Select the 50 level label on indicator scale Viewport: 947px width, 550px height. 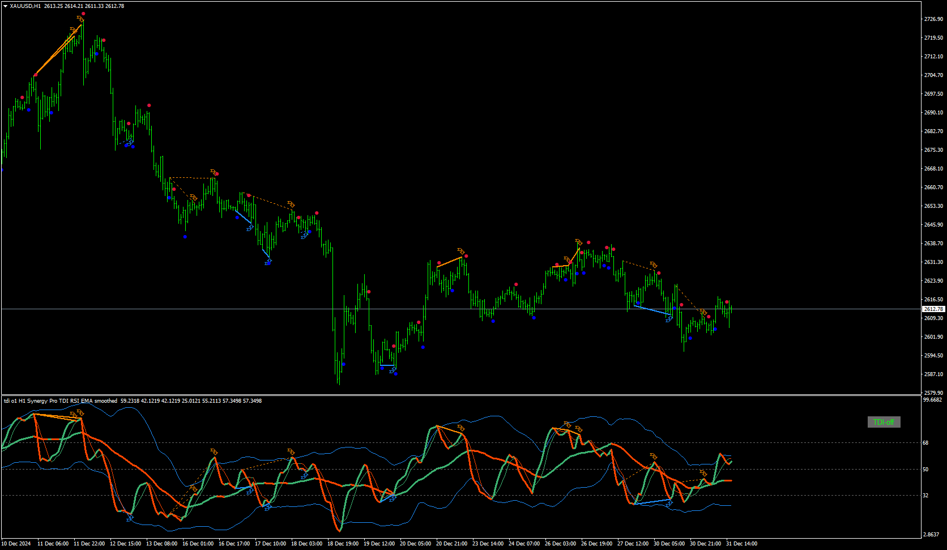coord(926,470)
